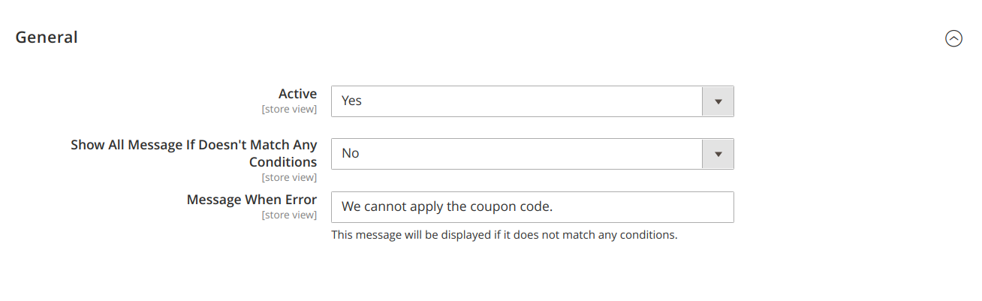The image size is (982, 301).
Task: Click store view scope under Message When Error
Action: [x=289, y=215]
